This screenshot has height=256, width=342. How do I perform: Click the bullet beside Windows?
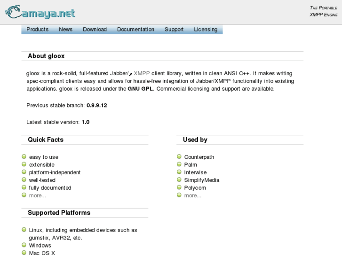click(24, 245)
